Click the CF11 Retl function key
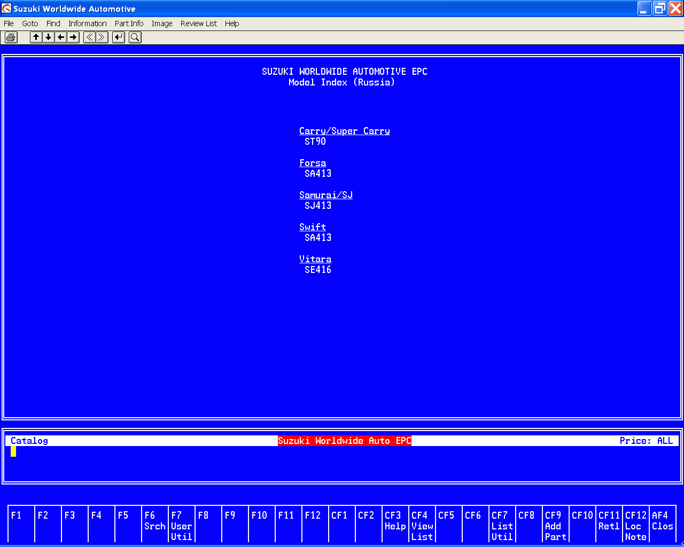 (x=609, y=524)
